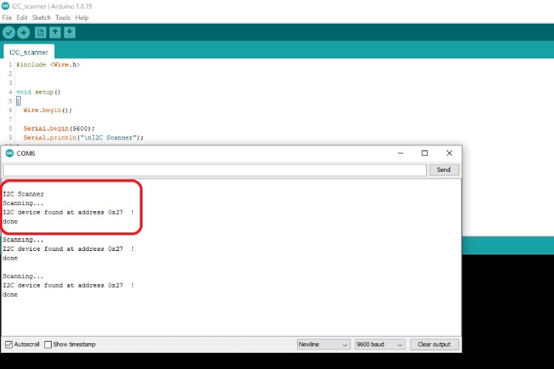Open a sketch with the Open icon
The height and width of the screenshot is (369, 554).
coord(55,32)
